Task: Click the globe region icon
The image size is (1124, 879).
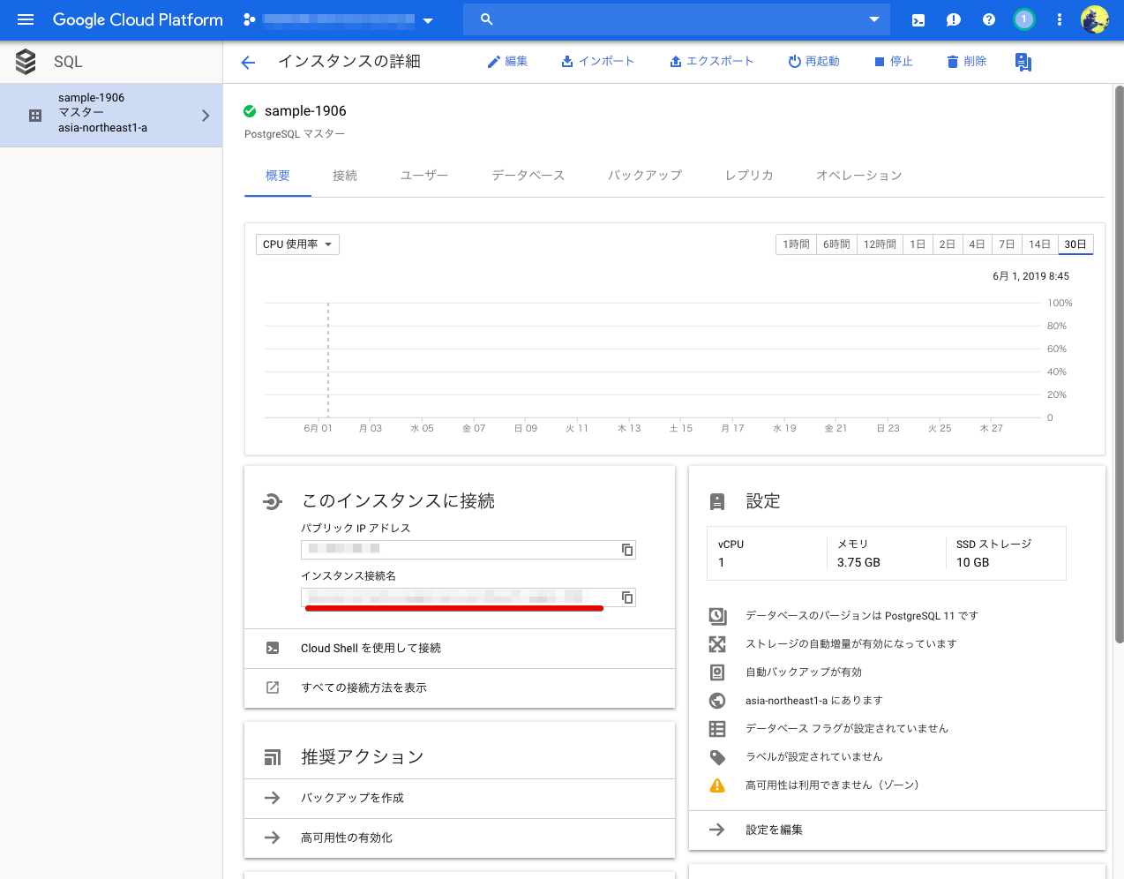Action: click(x=717, y=701)
